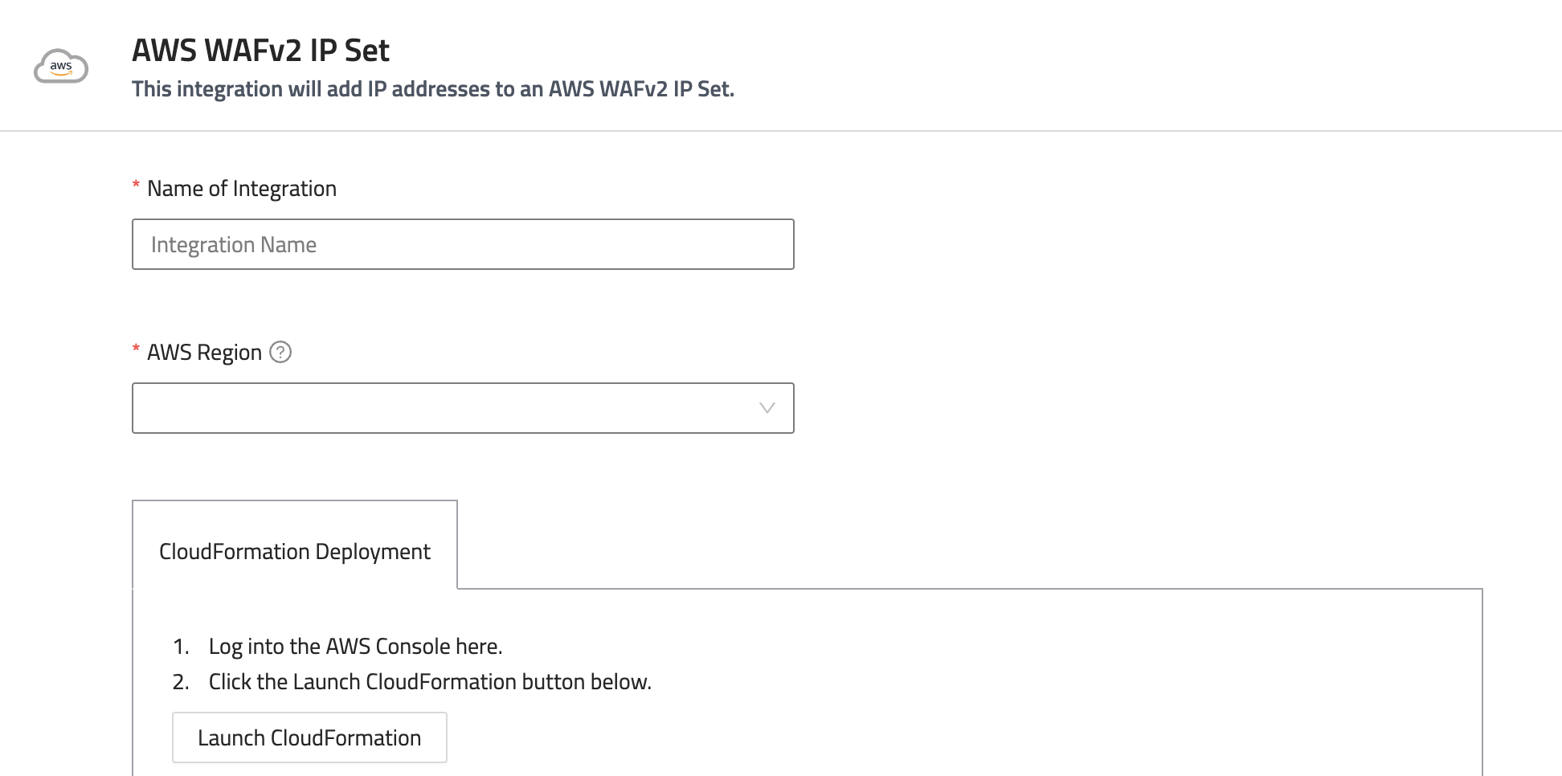Select the "AWS Region" field label
Screen dimensions: 1562x776
point(204,353)
